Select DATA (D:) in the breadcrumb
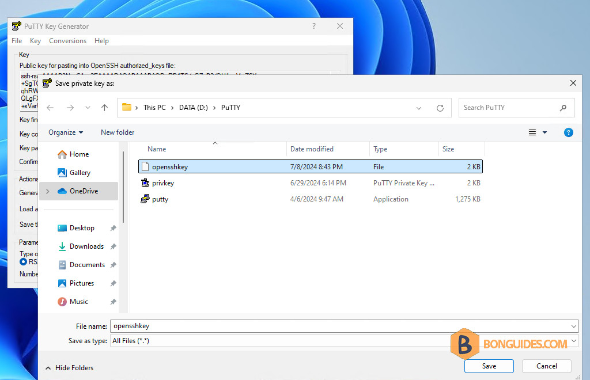Screen dimensions: 590x380 click(x=194, y=108)
